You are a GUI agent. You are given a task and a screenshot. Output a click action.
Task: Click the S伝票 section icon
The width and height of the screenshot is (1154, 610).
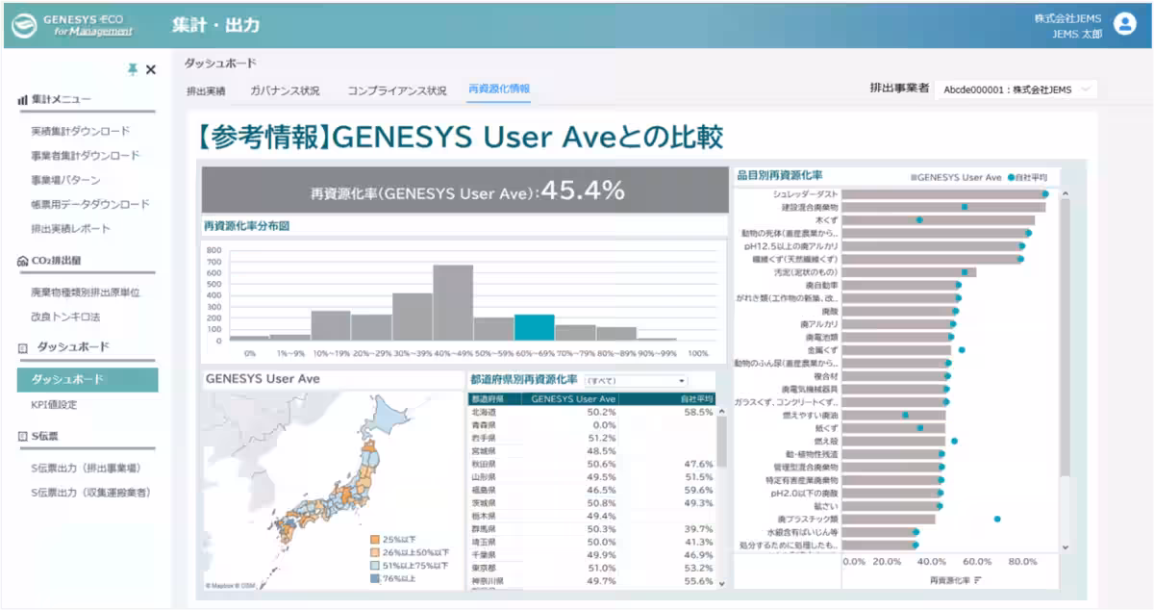click(x=22, y=436)
